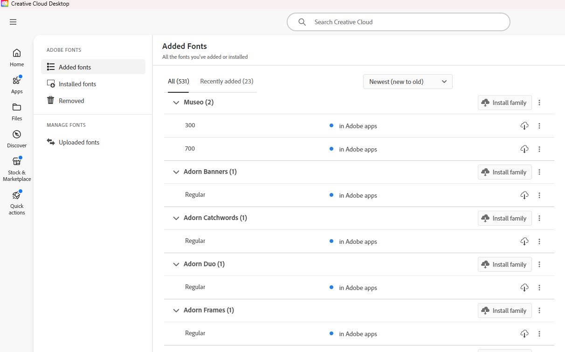
Task: Switch to Recently added tab
Action: (x=227, y=81)
